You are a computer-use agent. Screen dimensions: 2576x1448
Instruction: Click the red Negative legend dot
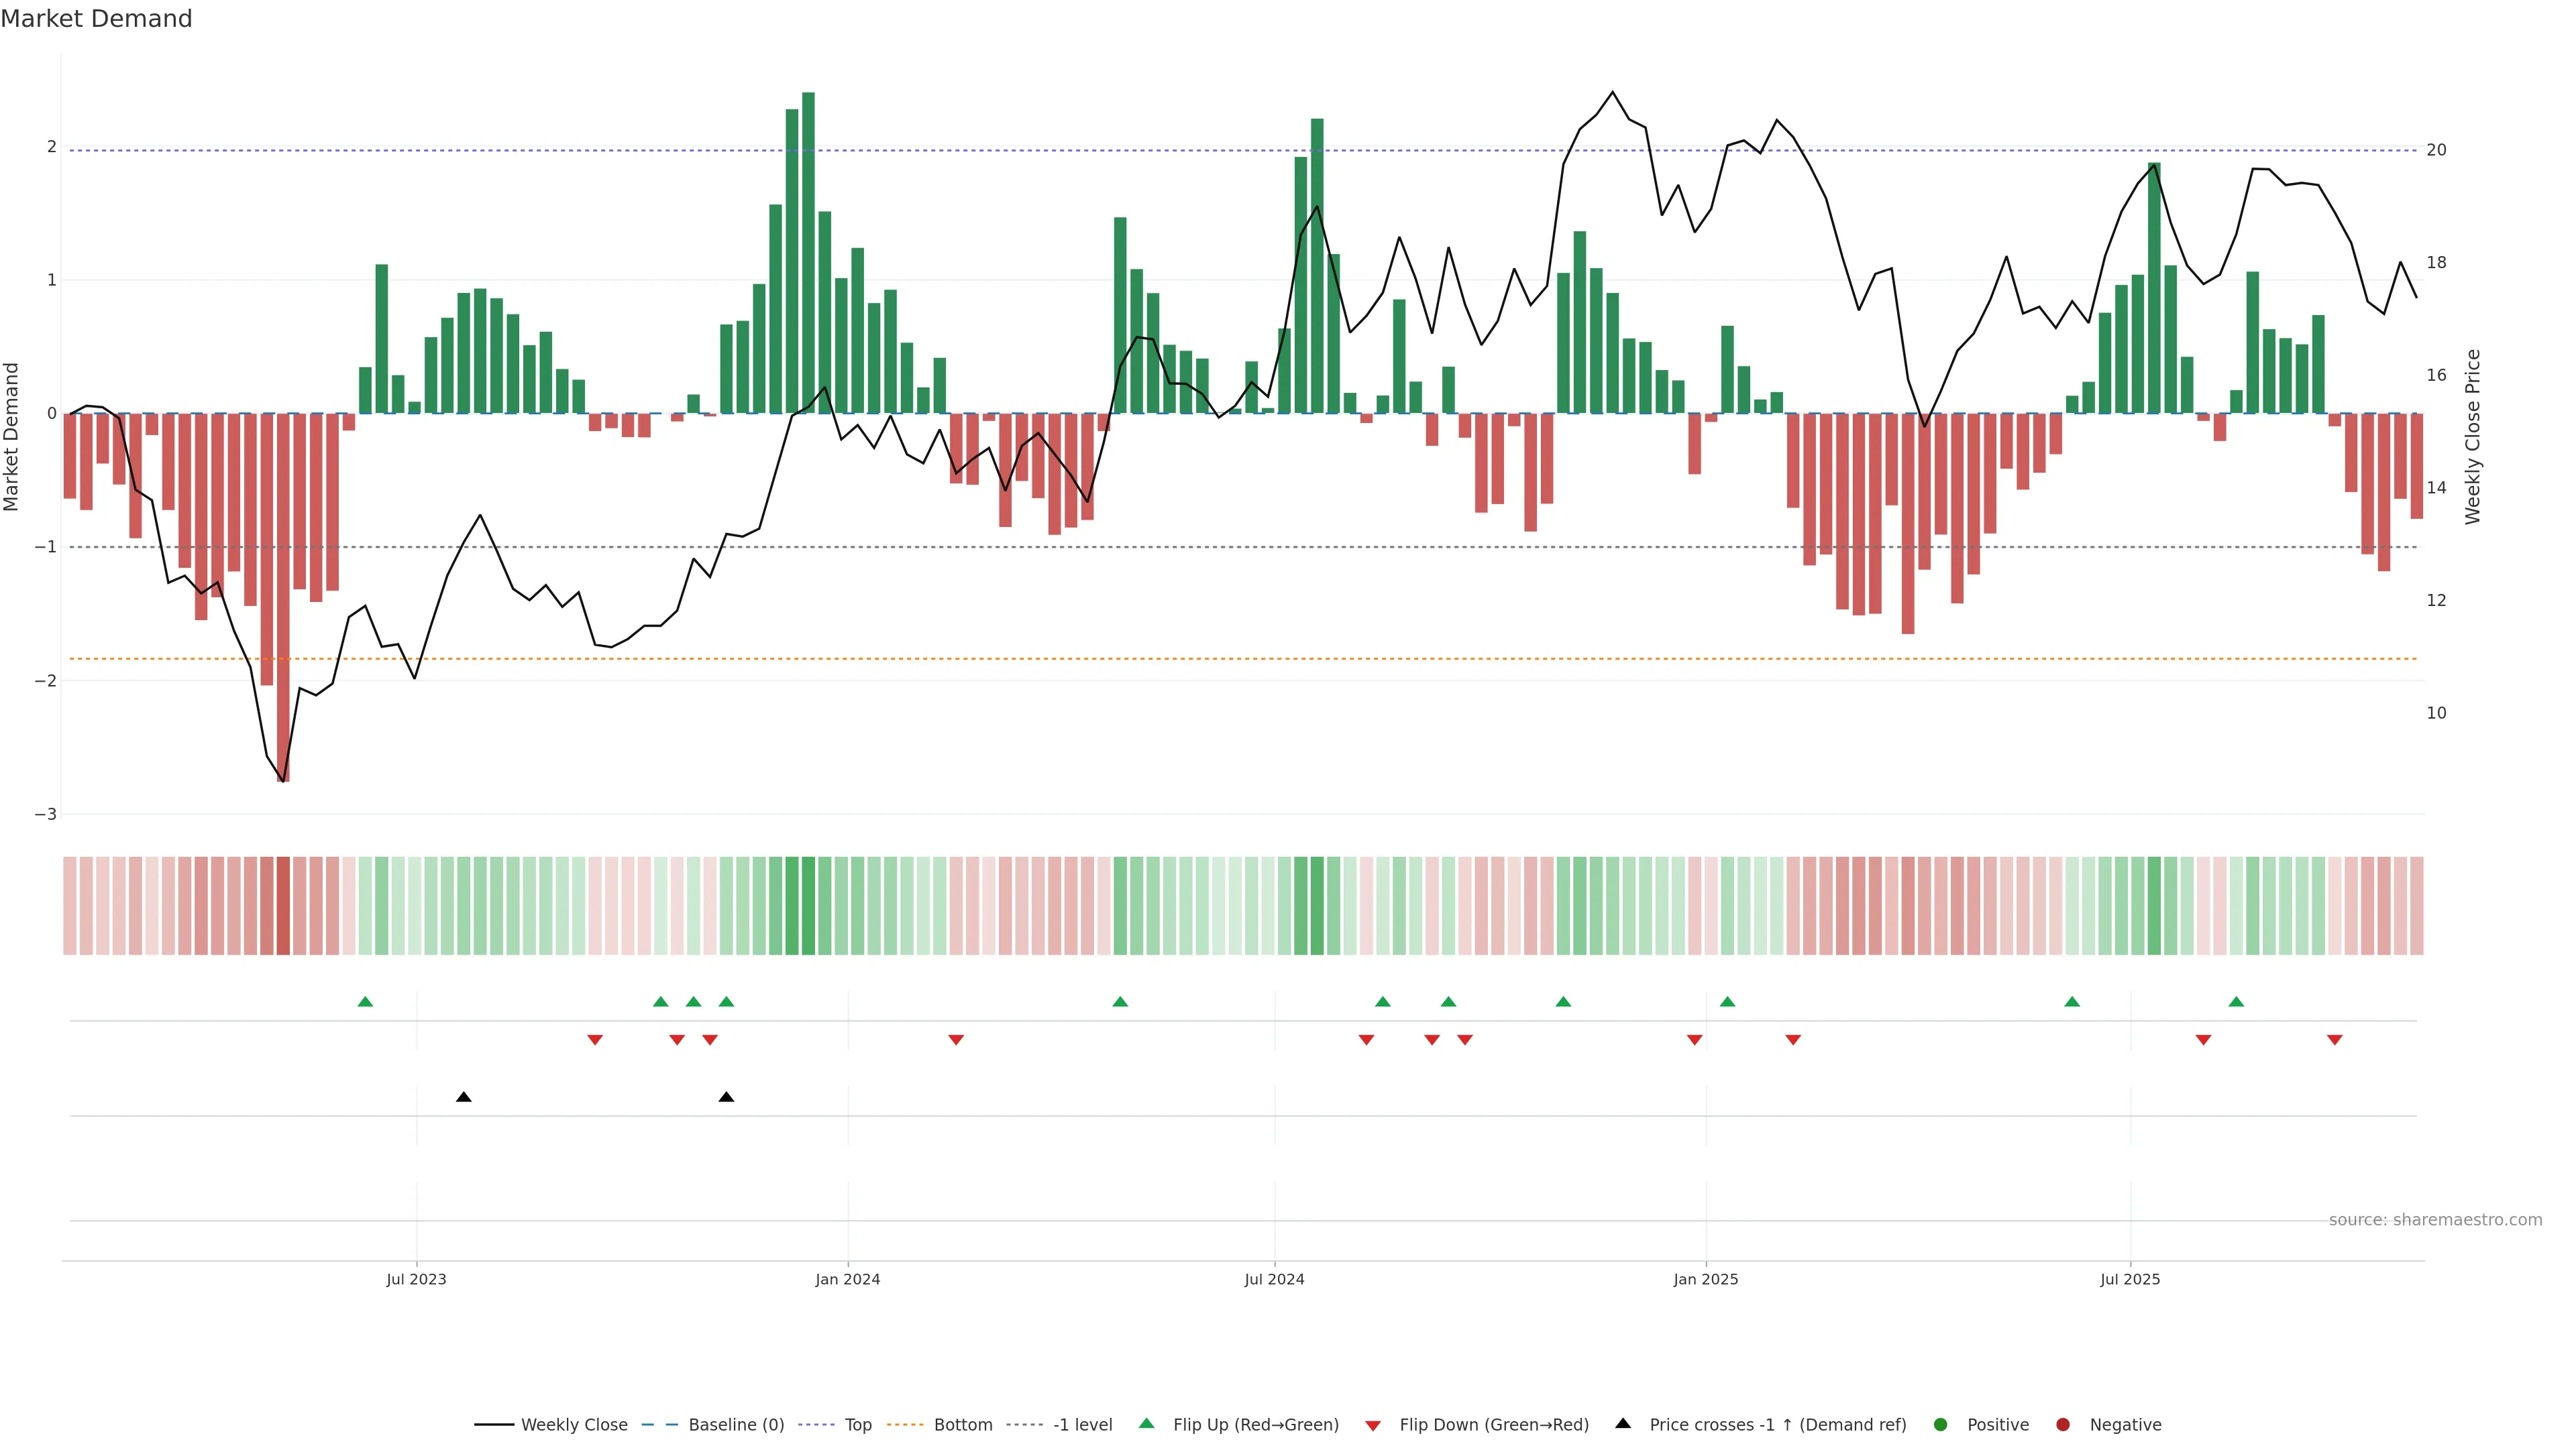point(2063,1425)
